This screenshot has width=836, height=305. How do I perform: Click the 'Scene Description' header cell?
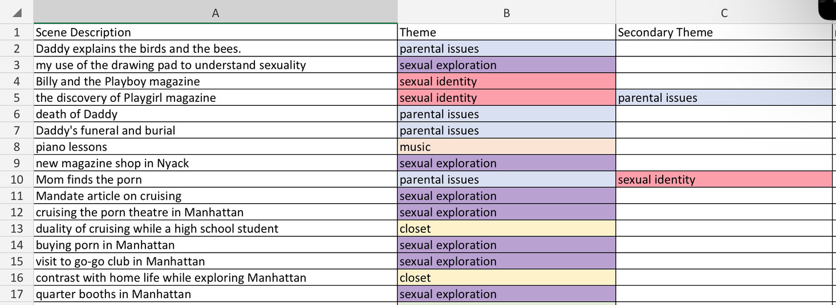pyautogui.click(x=216, y=32)
